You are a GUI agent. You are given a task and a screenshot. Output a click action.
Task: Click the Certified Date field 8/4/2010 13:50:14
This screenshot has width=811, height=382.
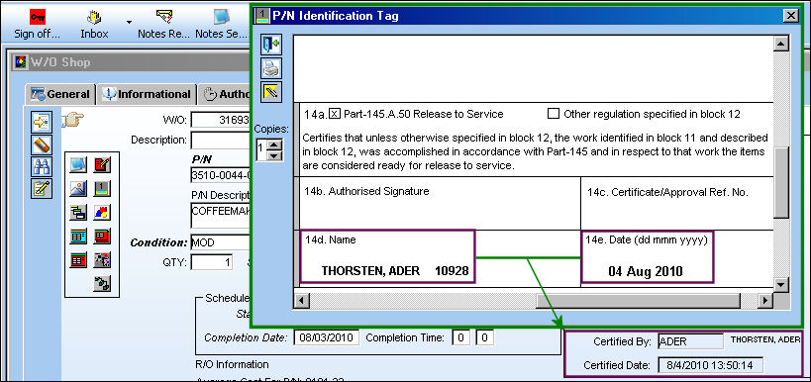pos(710,365)
